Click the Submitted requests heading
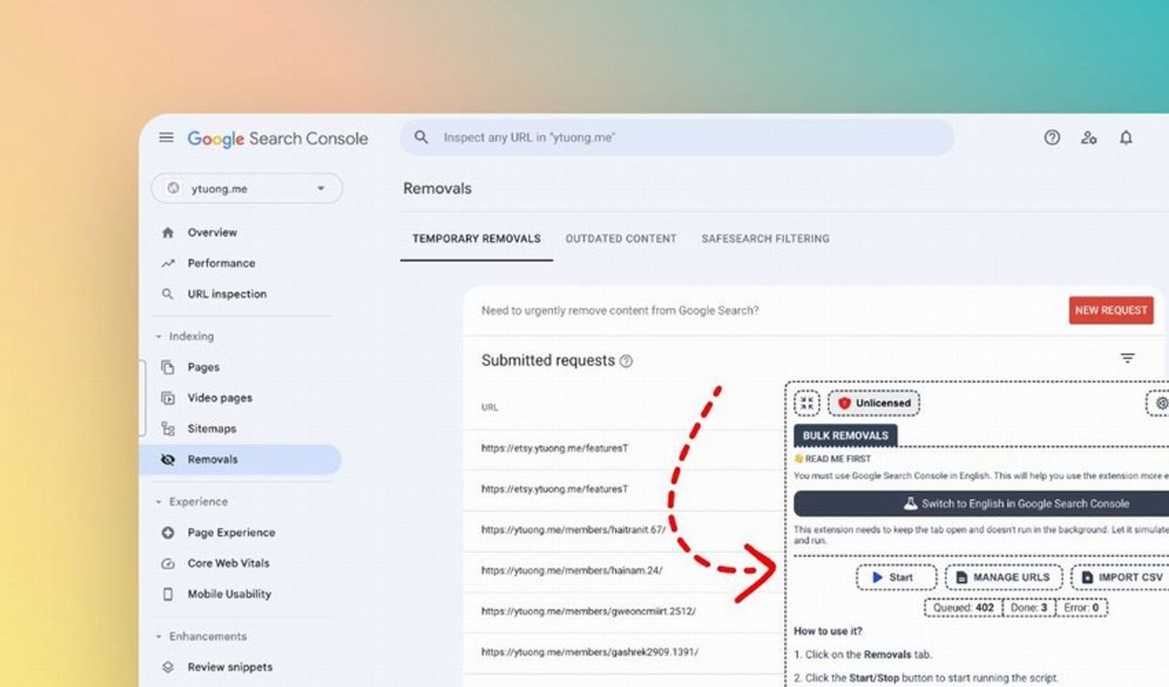This screenshot has width=1169, height=687. click(x=548, y=360)
